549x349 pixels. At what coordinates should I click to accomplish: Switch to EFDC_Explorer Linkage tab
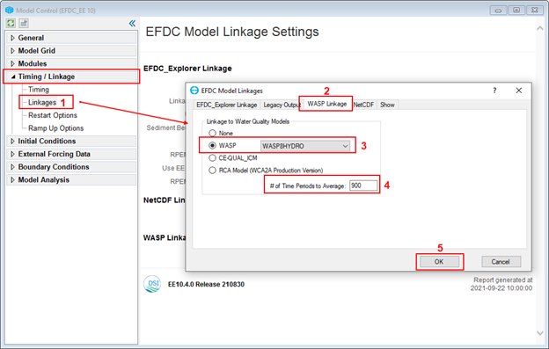click(226, 105)
